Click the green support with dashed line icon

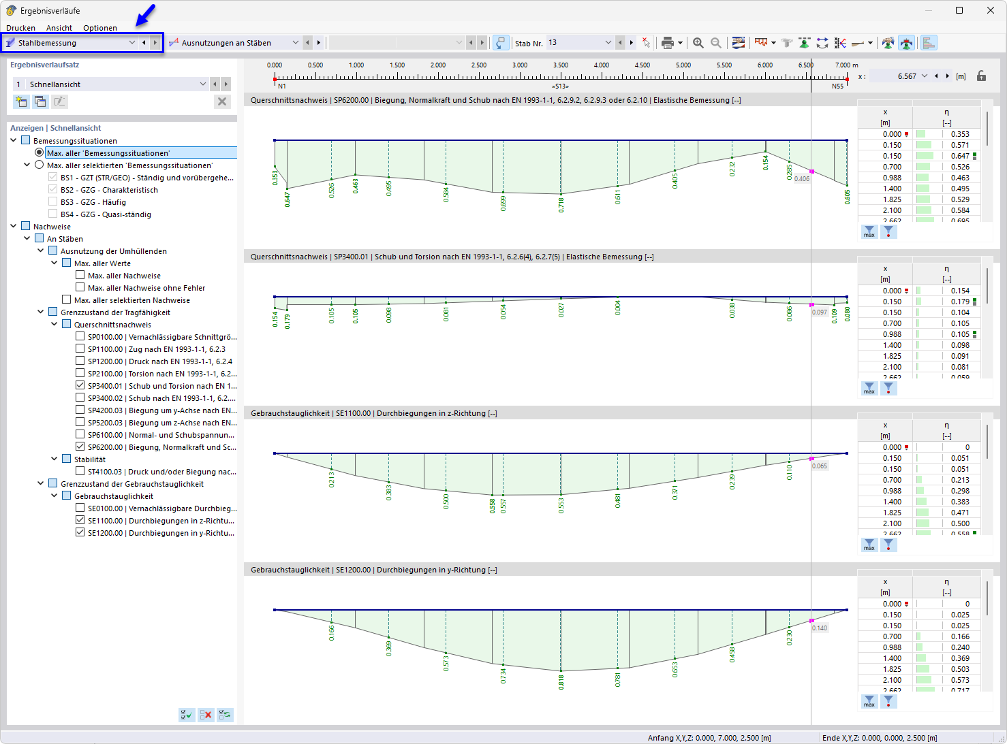805,43
